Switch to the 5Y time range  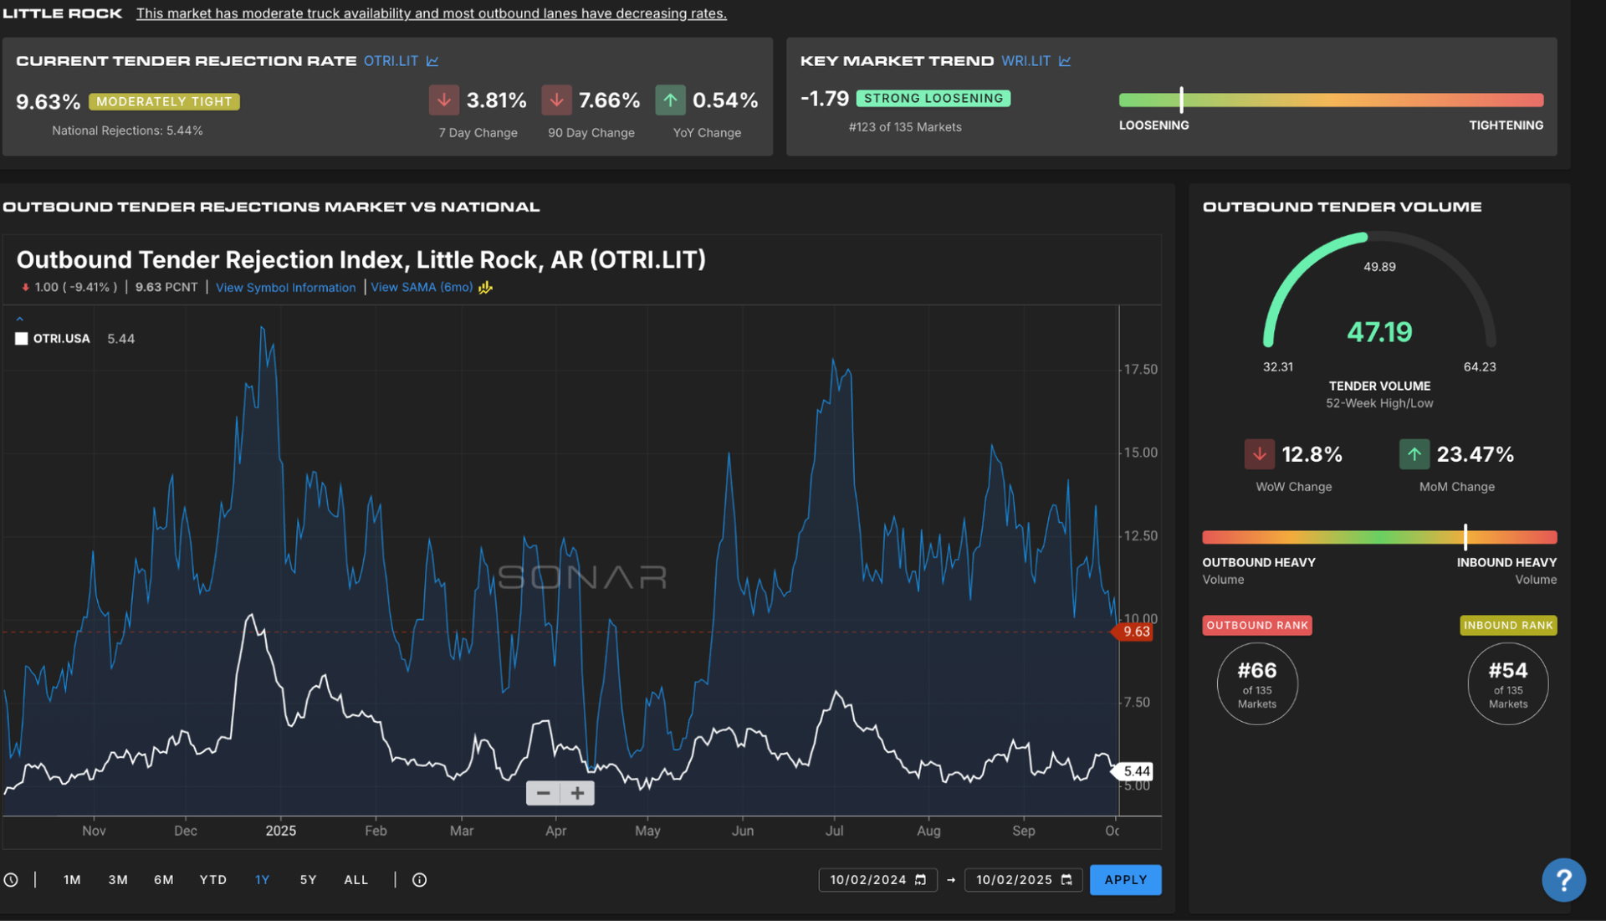308,880
